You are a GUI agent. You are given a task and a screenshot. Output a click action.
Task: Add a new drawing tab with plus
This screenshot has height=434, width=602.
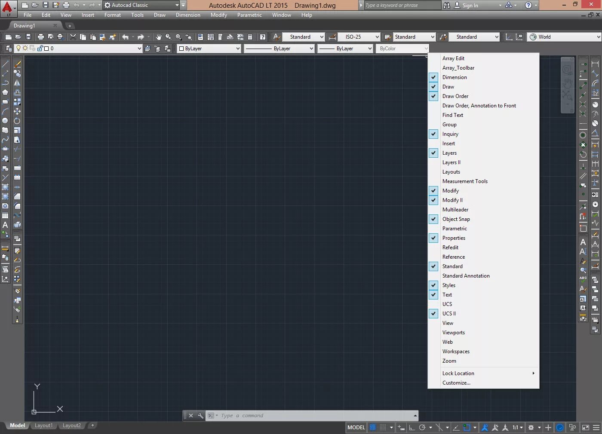(70, 26)
